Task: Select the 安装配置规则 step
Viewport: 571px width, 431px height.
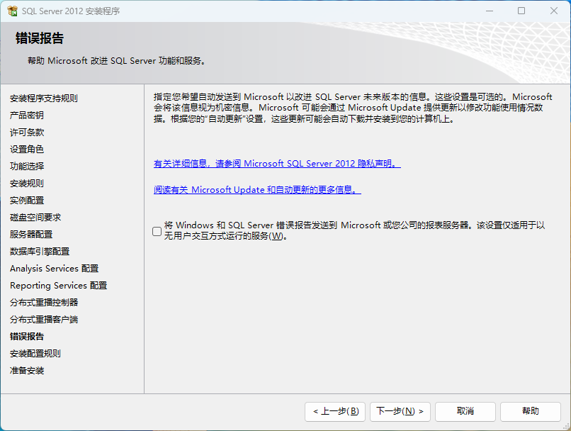Action: pos(35,354)
